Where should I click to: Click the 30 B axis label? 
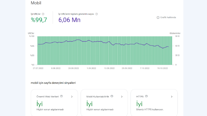tap(177, 55)
